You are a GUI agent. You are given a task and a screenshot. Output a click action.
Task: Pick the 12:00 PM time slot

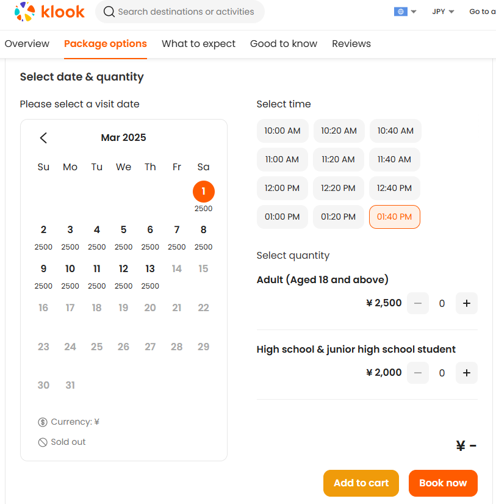tap(282, 188)
